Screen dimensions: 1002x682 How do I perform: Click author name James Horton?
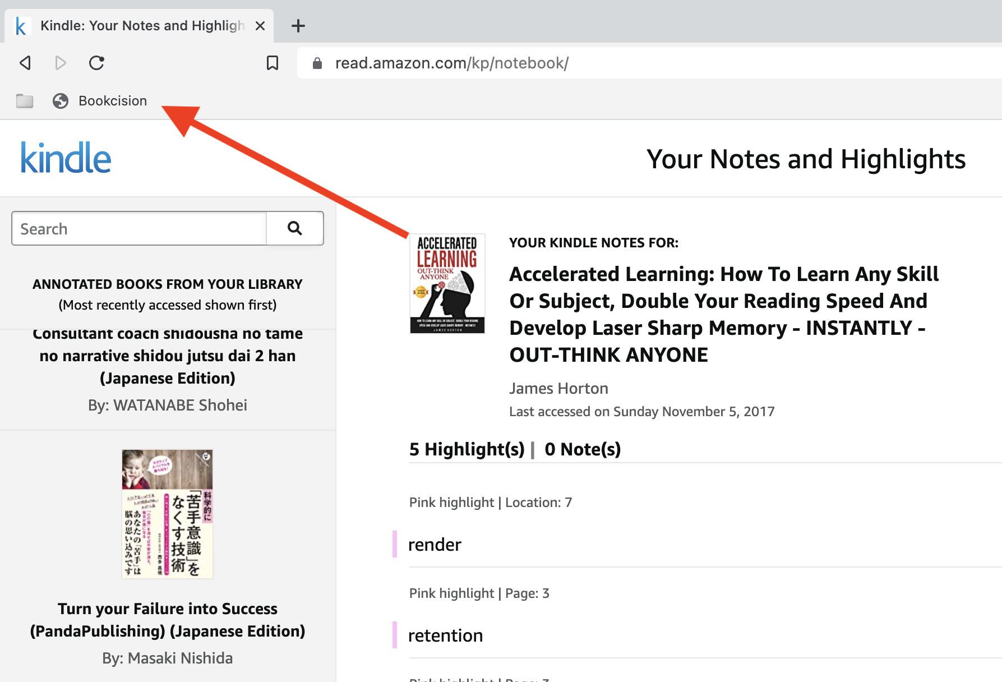click(558, 388)
